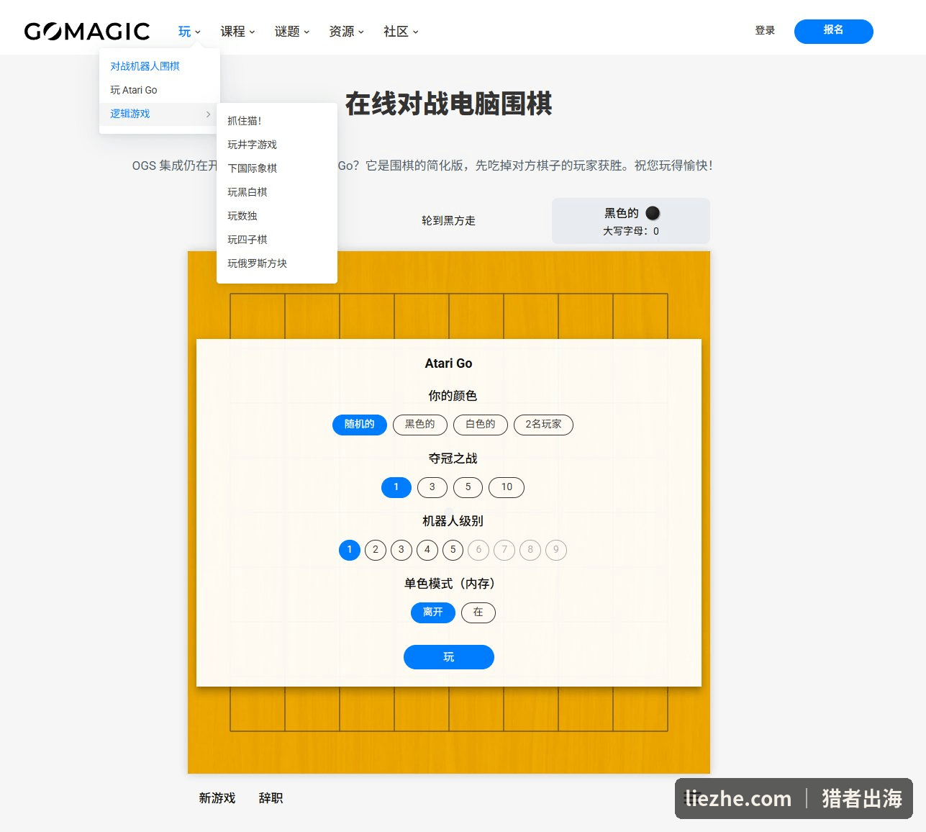Set 夺冠之战 to 10

507,487
